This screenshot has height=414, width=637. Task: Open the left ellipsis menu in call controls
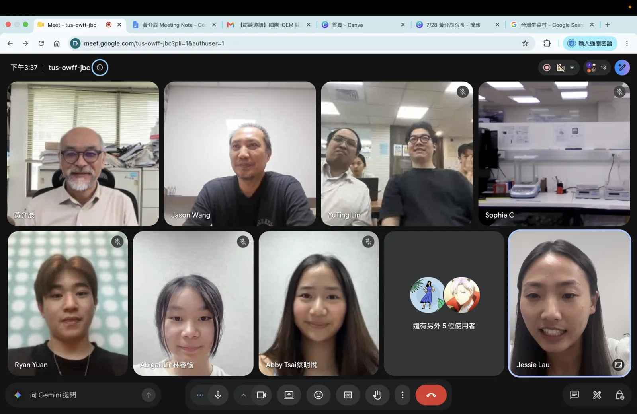(200, 395)
